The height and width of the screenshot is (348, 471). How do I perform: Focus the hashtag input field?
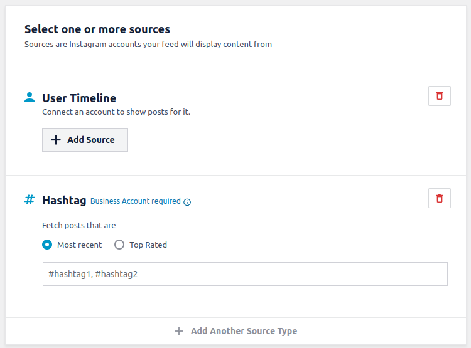click(245, 274)
